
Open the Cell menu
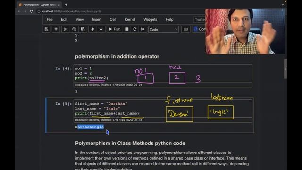click(113, 19)
